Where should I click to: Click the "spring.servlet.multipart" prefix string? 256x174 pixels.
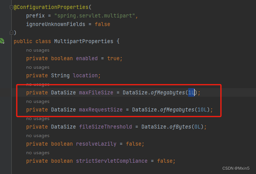pos(95,16)
